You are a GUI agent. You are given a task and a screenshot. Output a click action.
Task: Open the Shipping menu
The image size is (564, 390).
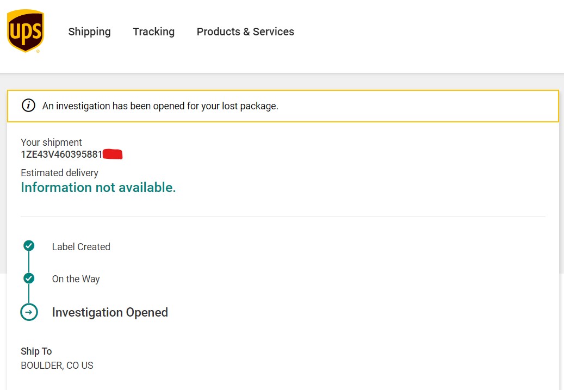coord(89,32)
